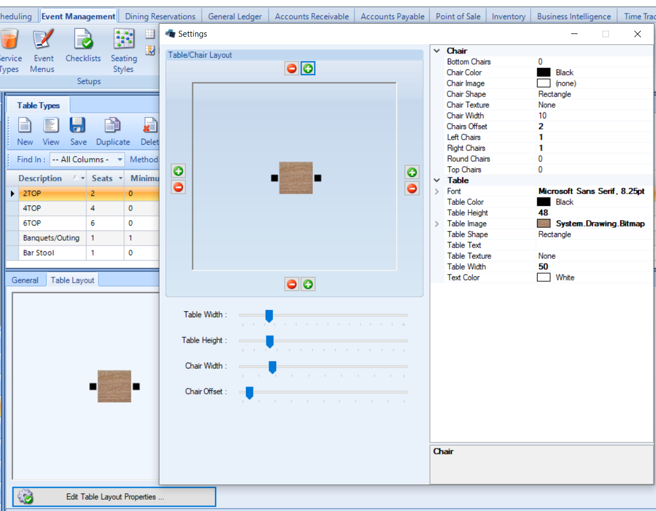Screen dimensions: 656x511
Task: Click Duplicate table type icon
Action: pos(113,132)
